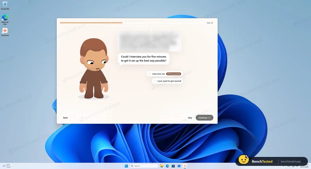Open the Windows Start menu
The width and height of the screenshot is (311, 169).
pos(126,166)
